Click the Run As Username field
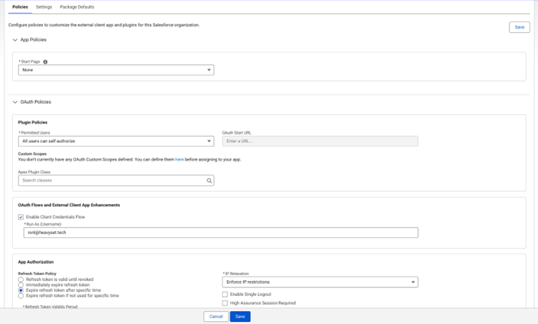Viewport: 538px width, 324px height. (x=217, y=233)
